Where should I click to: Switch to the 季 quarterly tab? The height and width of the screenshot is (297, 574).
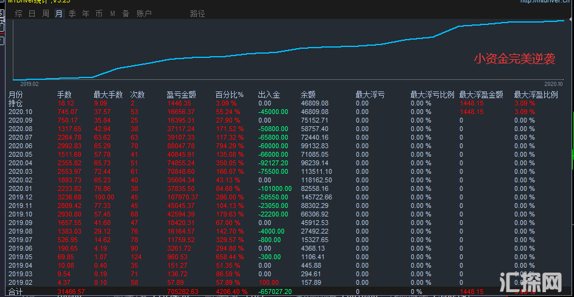click(73, 13)
